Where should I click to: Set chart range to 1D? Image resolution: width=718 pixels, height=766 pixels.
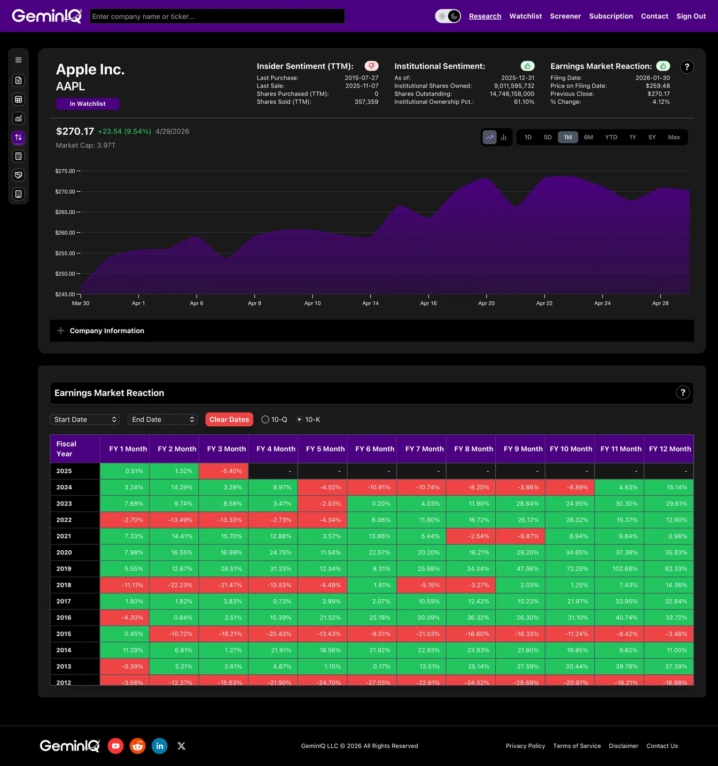pos(528,137)
